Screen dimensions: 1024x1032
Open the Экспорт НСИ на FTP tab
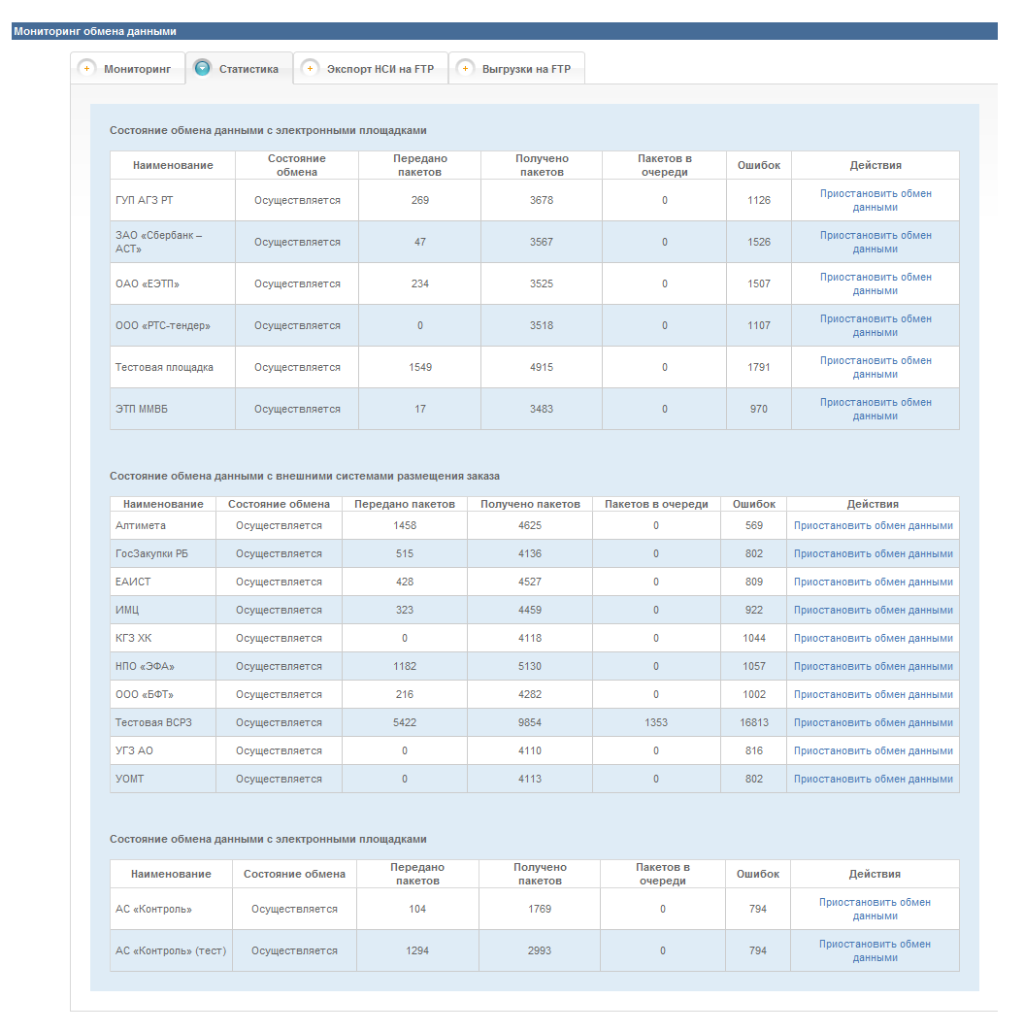(371, 69)
